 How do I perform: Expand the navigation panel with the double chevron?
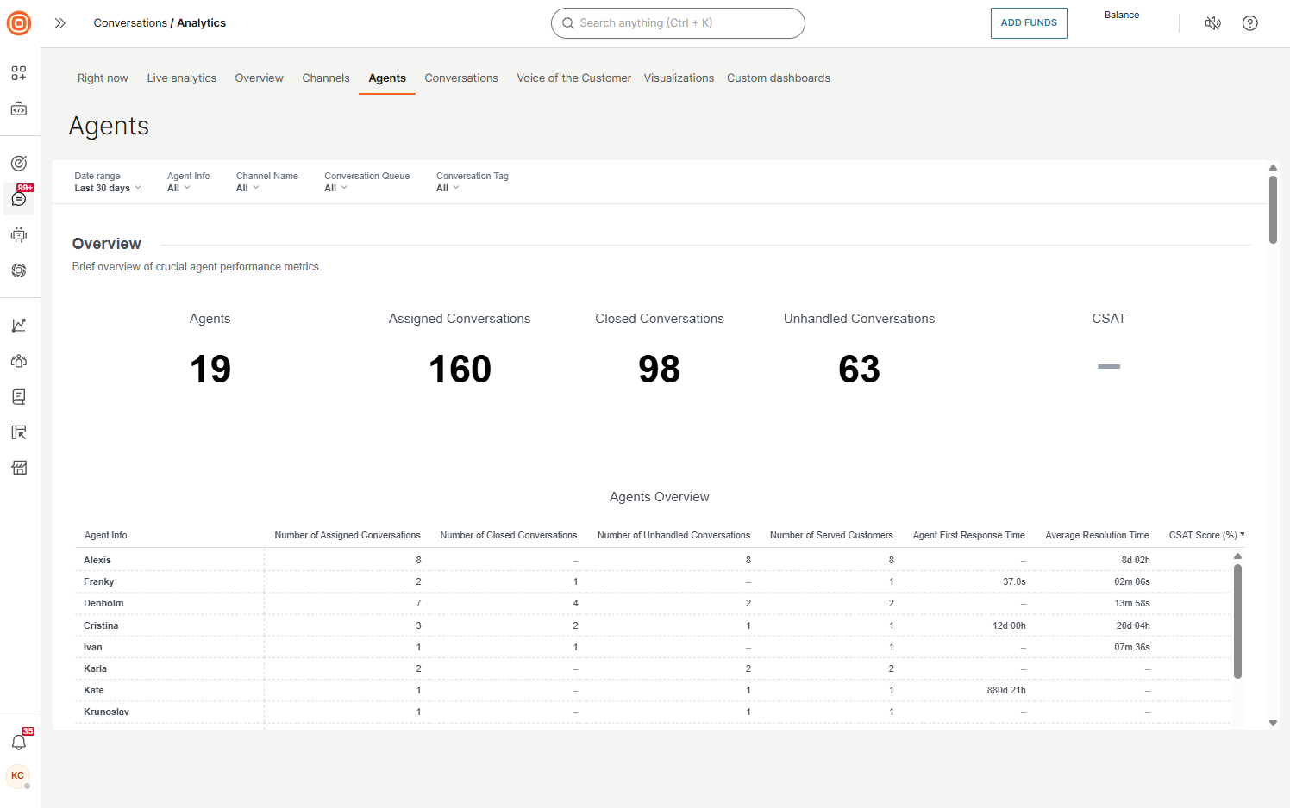[59, 23]
